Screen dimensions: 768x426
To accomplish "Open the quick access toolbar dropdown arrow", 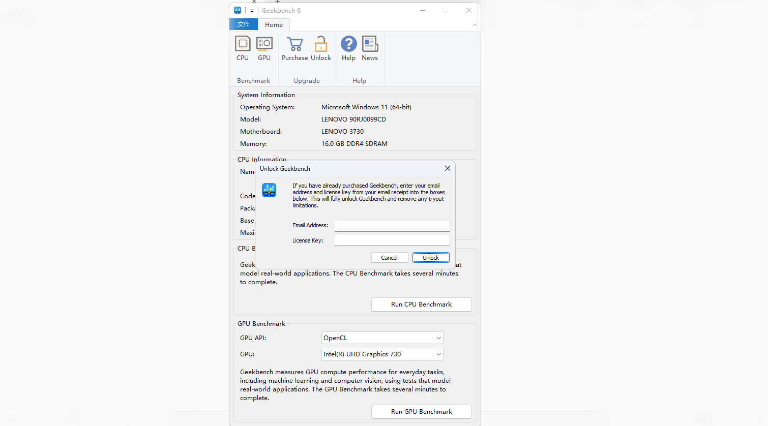I will point(252,11).
